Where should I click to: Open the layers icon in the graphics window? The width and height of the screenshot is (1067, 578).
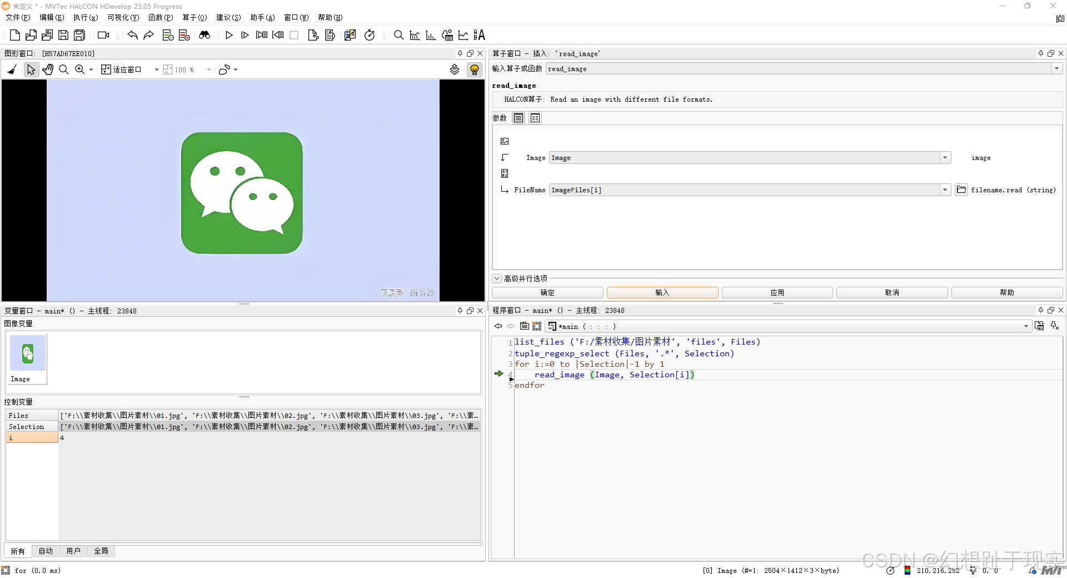point(455,69)
